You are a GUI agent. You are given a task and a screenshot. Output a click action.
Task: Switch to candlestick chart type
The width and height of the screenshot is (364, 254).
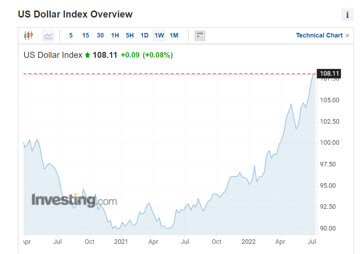click(28, 35)
